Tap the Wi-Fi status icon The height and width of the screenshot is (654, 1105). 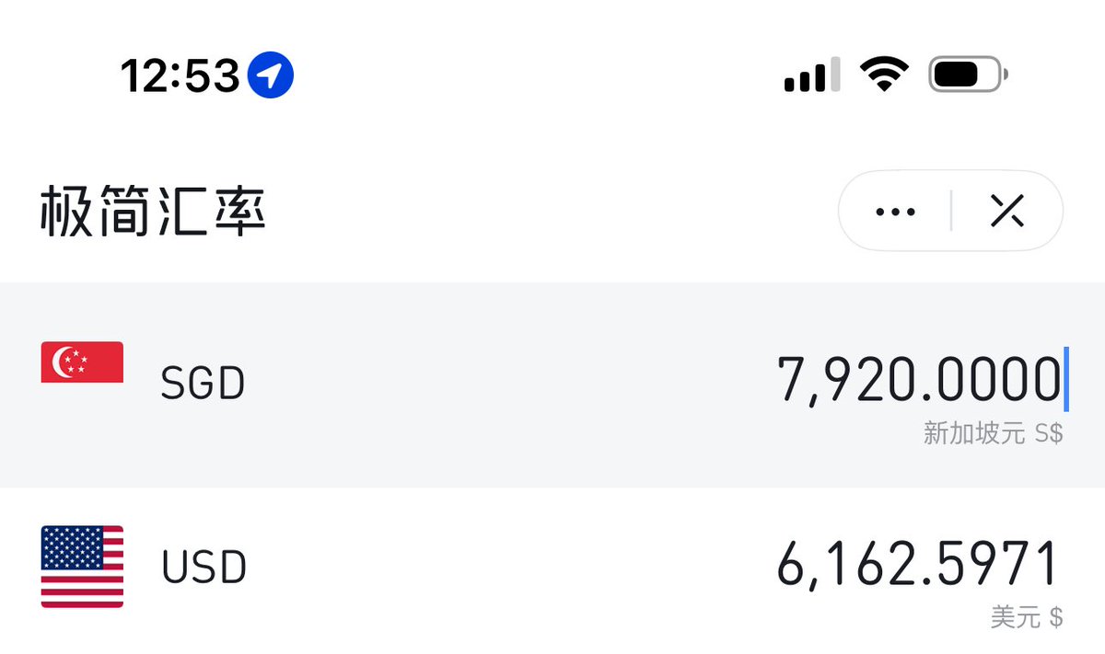click(884, 74)
